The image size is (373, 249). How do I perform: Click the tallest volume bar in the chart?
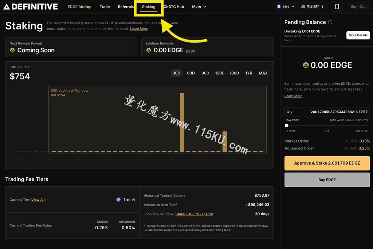pyautogui.click(x=182, y=122)
